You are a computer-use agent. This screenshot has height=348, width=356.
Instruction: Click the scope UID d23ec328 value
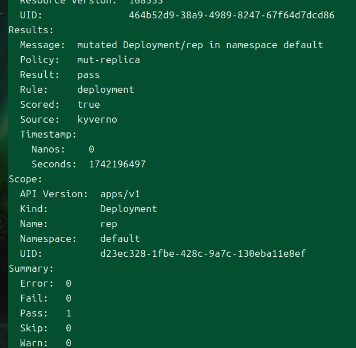203,254
